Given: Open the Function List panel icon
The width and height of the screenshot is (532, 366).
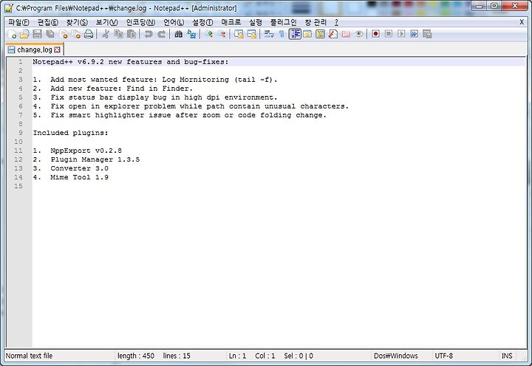Looking at the screenshot, I should coord(333,34).
